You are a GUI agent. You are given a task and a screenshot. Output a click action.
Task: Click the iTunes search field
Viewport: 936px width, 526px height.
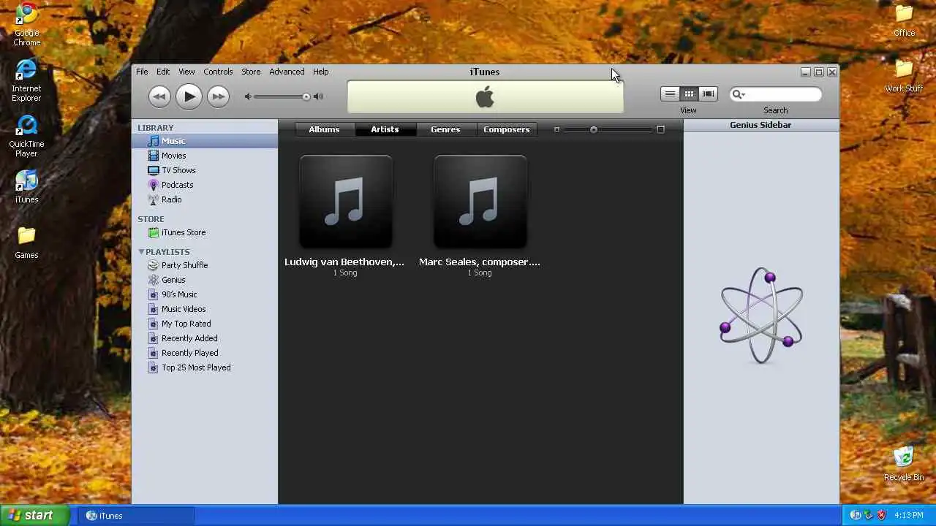pyautogui.click(x=775, y=94)
